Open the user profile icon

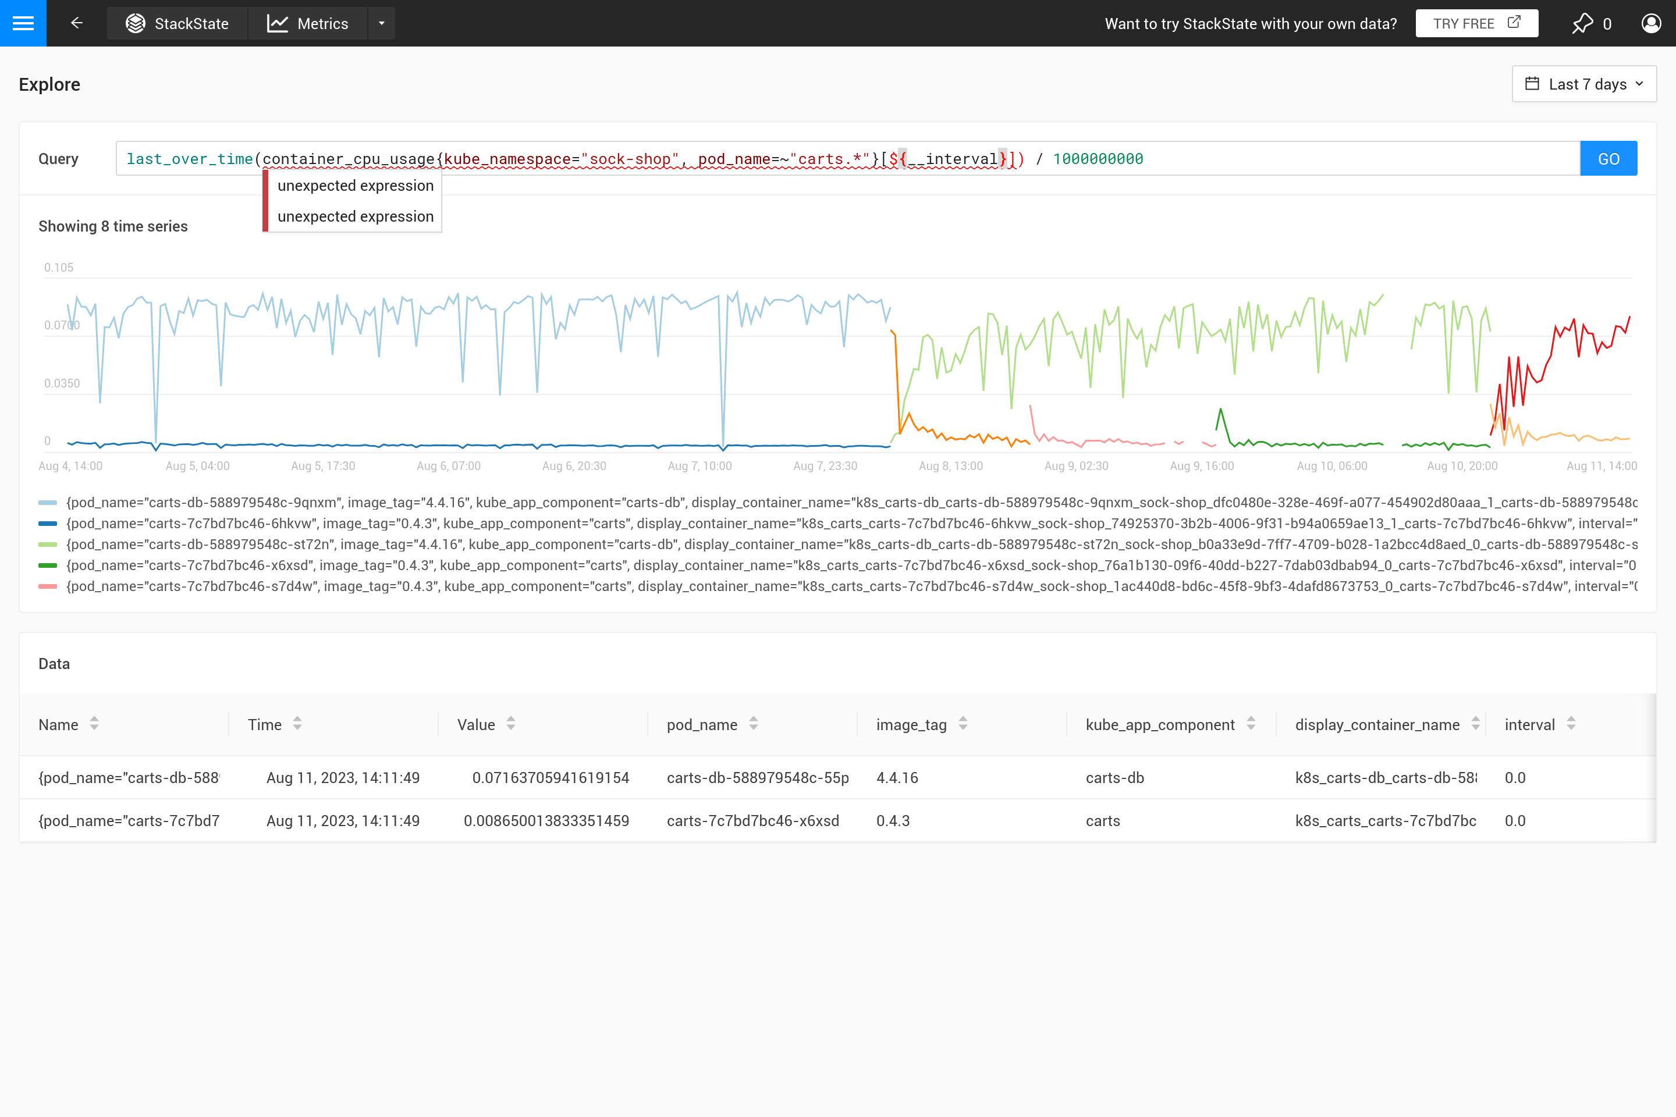(1650, 23)
